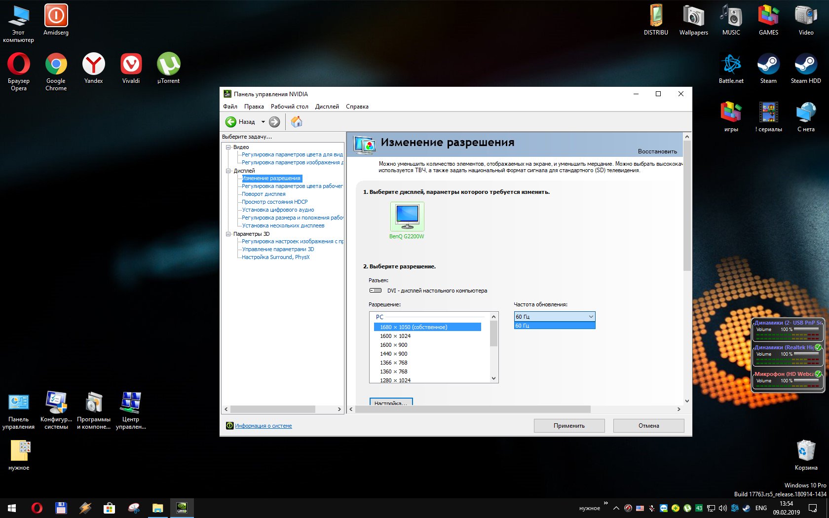The width and height of the screenshot is (829, 518).
Task: Collapse the Видео tree node
Action: pyautogui.click(x=228, y=147)
